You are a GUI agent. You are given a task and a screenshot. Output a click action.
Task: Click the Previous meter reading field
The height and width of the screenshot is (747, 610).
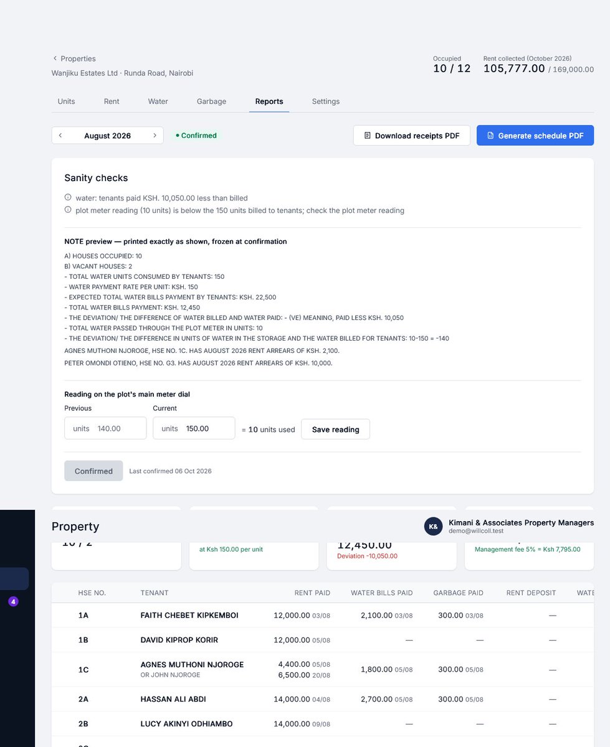point(105,428)
